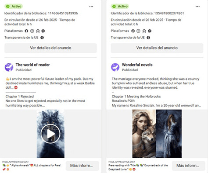
Task: Open The world of reader profile avatar
Action: click(9, 67)
